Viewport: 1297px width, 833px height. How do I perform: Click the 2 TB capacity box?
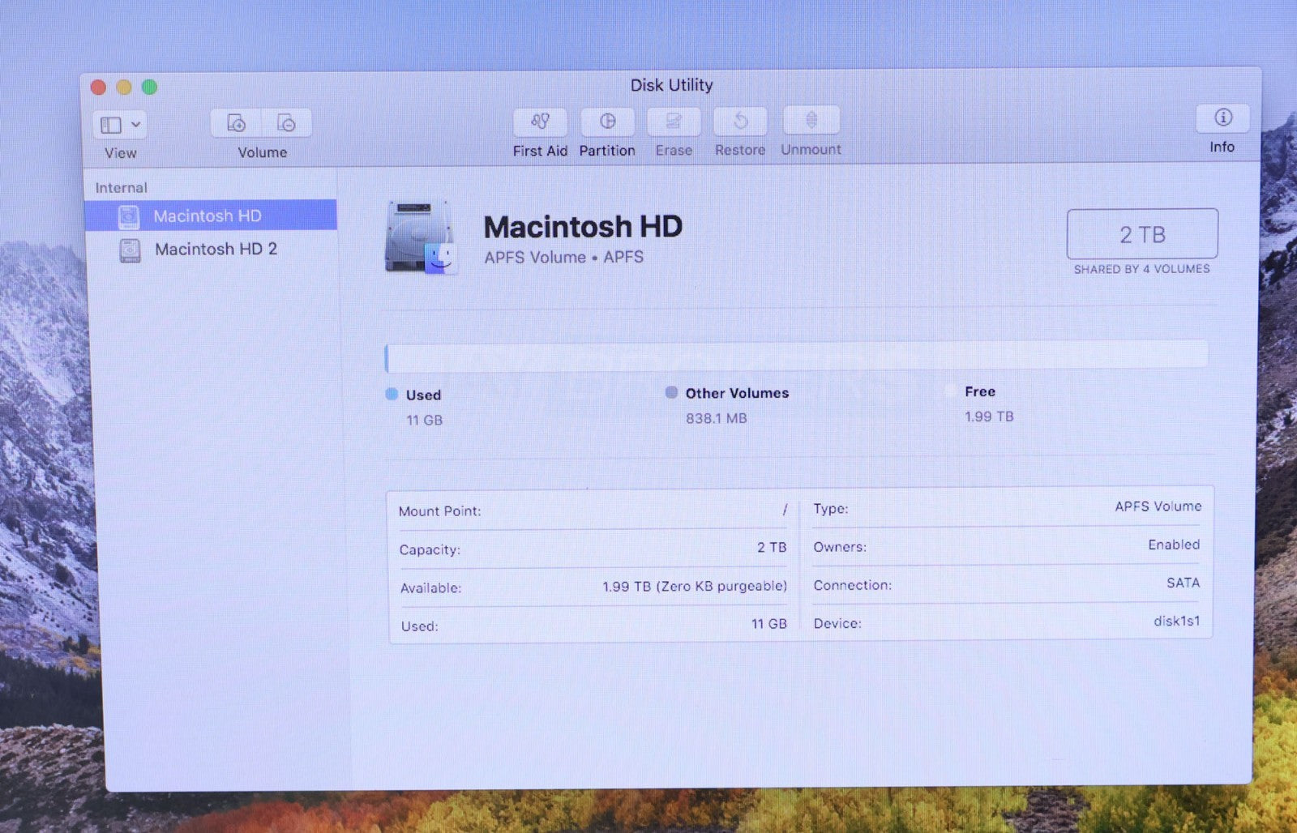click(x=1142, y=234)
